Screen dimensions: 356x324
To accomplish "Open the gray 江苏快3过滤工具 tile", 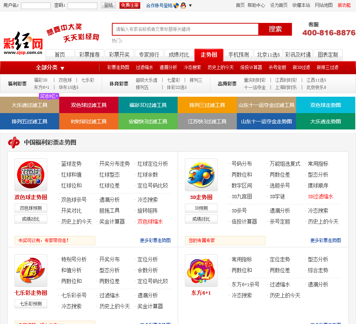I will tap(207, 121).
